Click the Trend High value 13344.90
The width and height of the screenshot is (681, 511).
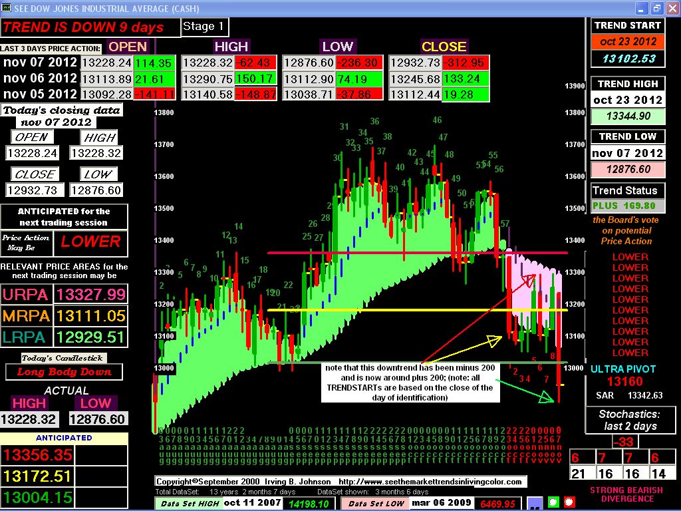(628, 116)
